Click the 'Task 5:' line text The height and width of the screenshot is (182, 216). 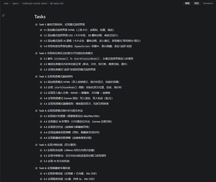58,145
